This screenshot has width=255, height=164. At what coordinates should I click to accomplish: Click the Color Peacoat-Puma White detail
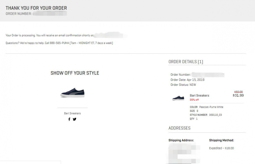[206, 107]
